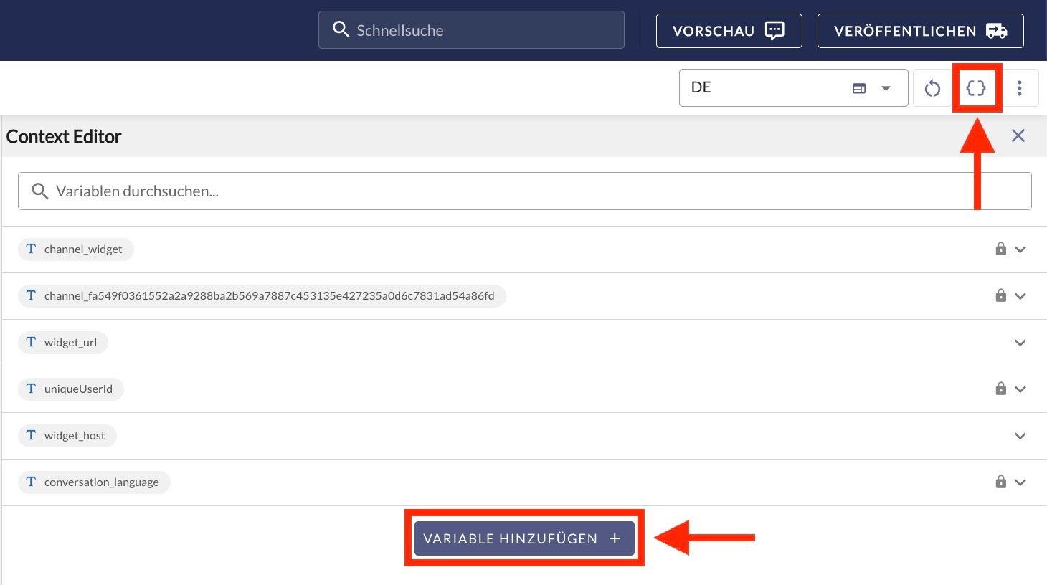Click the magnifier icon in Schnellsuche

tap(341, 29)
